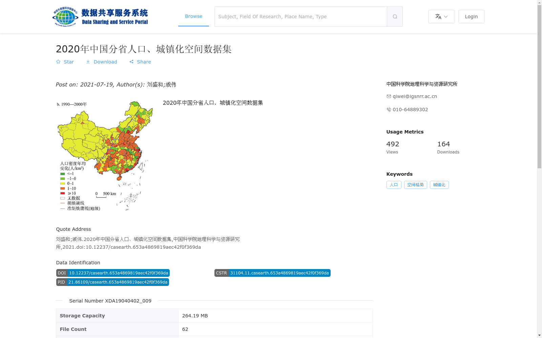This screenshot has height=338, width=542.
Task: Click the language chevron arrow
Action: (446, 17)
